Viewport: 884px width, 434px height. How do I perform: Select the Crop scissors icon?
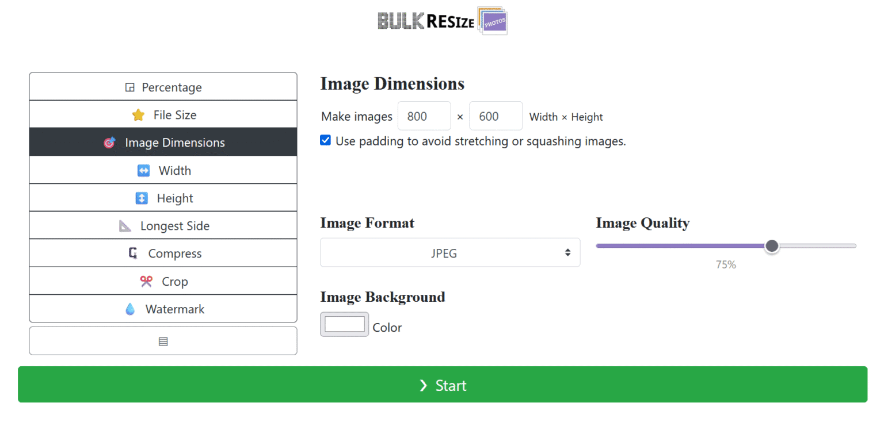click(x=146, y=281)
